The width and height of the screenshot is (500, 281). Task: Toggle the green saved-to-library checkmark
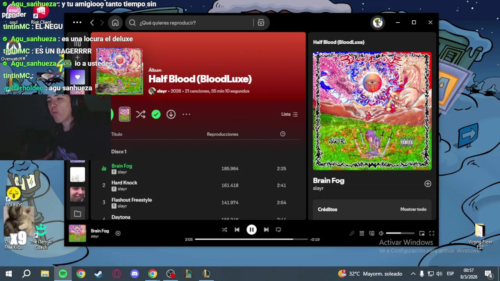(156, 114)
